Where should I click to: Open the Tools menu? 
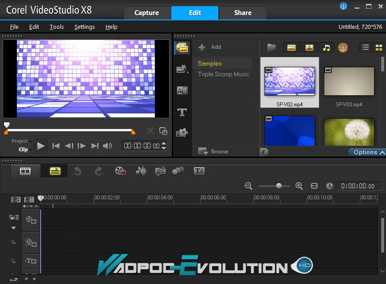click(x=57, y=27)
